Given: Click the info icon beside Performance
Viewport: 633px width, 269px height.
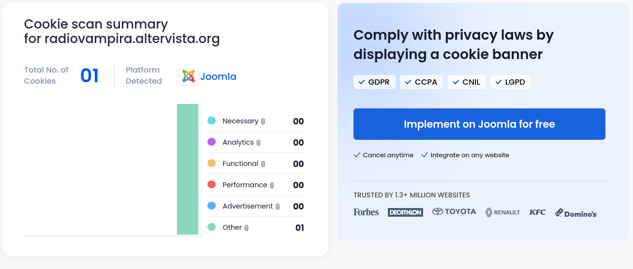Looking at the screenshot, I should [x=272, y=185].
